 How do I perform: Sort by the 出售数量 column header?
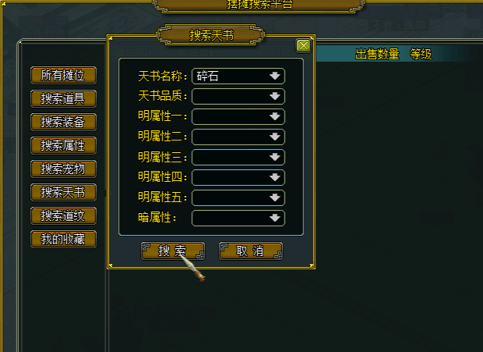(x=377, y=55)
